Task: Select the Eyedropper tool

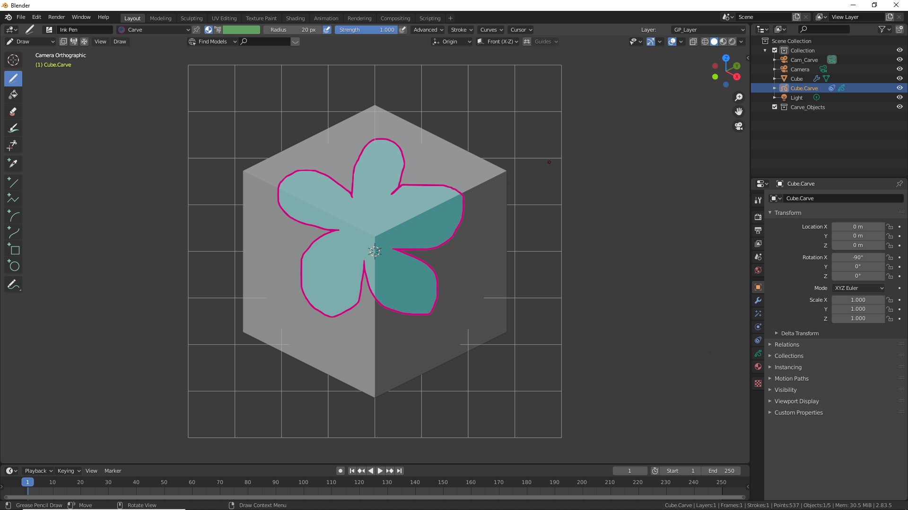Action: point(13,163)
